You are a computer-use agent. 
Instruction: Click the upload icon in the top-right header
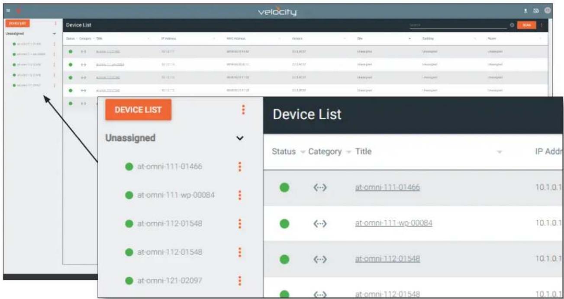click(x=526, y=10)
